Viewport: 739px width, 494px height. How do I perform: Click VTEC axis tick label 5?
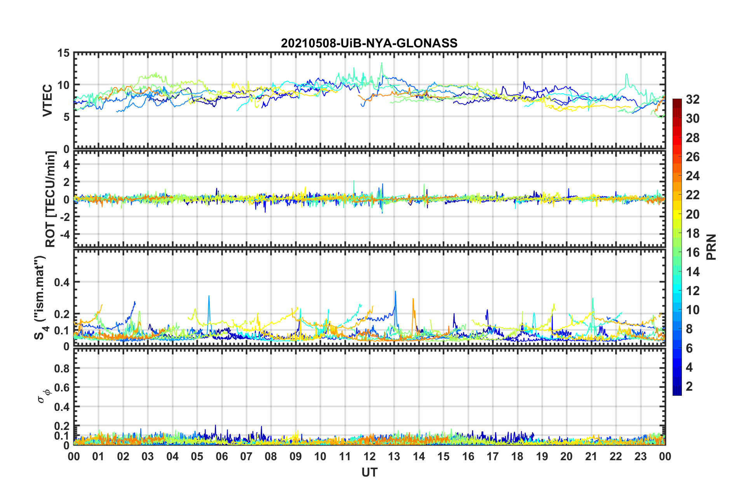pos(67,117)
